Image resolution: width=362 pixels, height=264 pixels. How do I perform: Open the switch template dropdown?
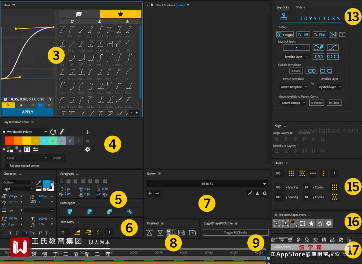[294, 87]
